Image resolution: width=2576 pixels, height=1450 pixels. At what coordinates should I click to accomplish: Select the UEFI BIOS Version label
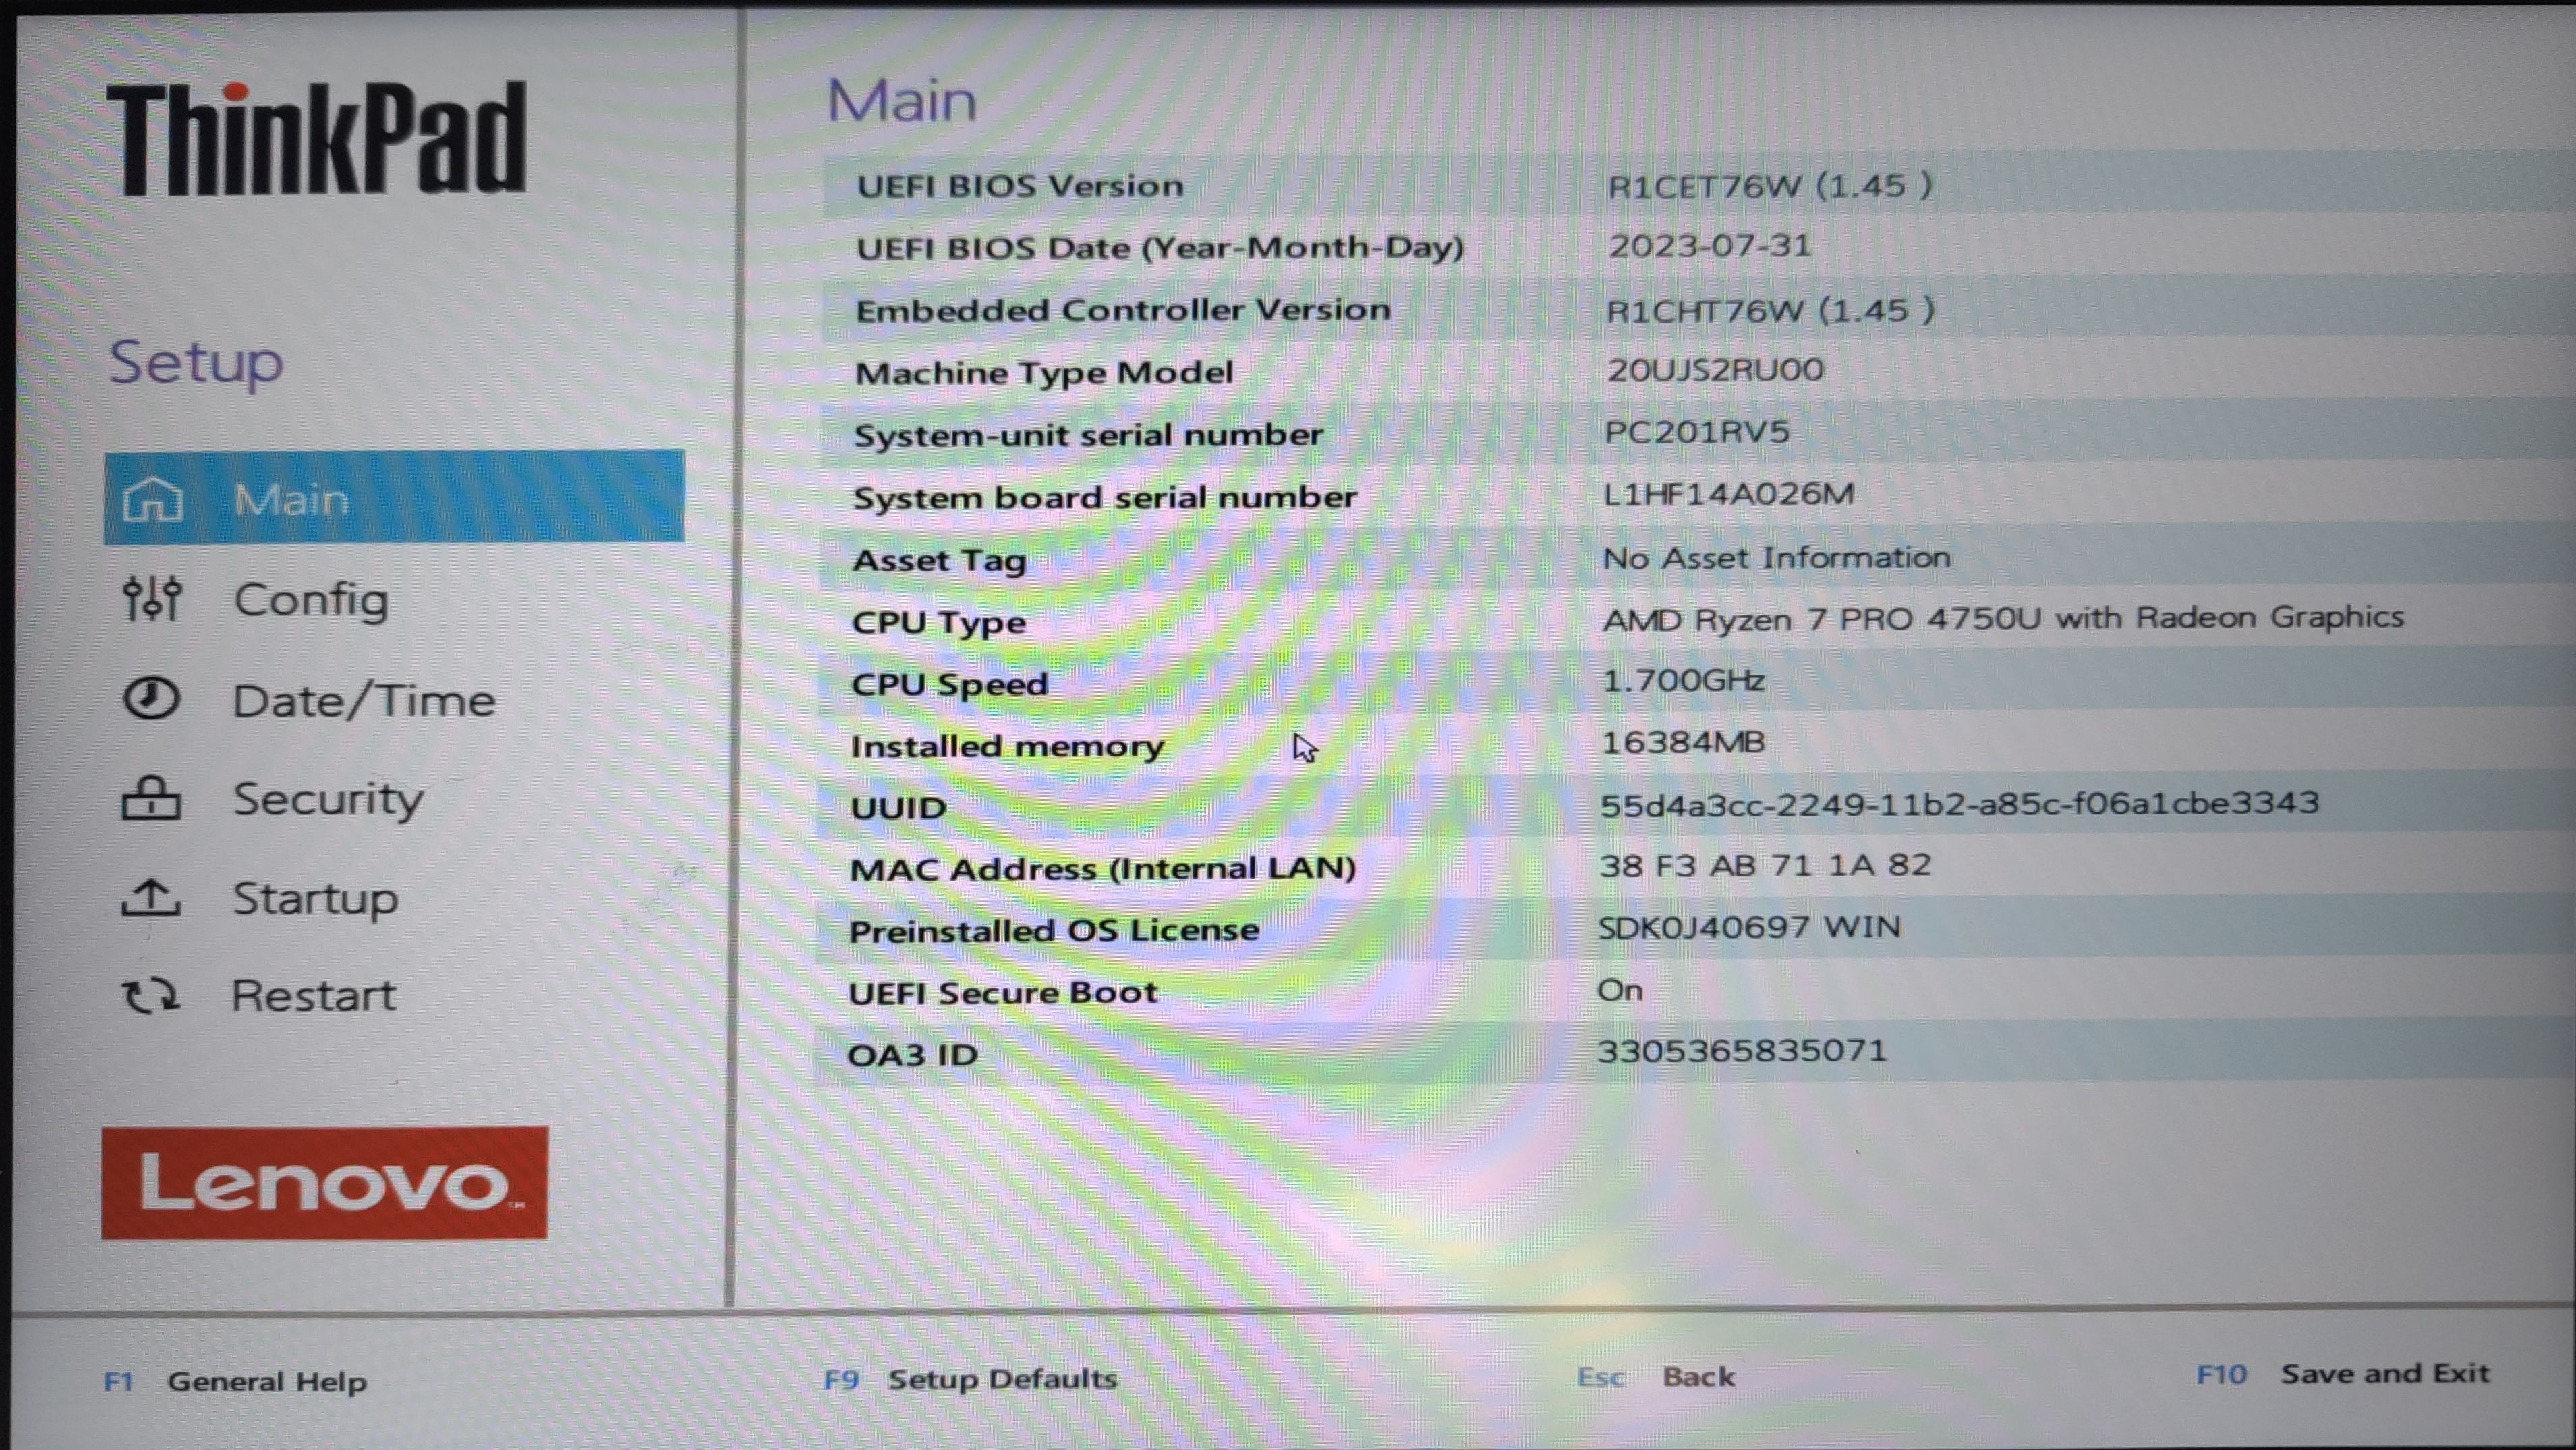1020,186
